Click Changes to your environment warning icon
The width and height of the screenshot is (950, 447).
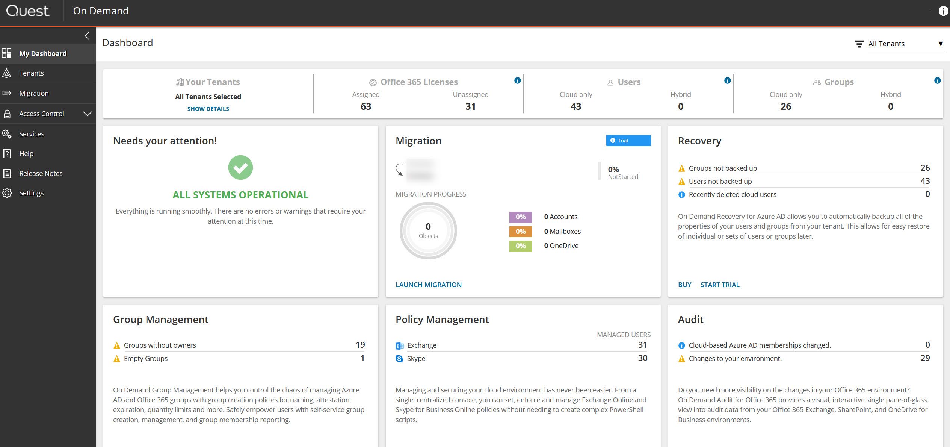click(681, 359)
